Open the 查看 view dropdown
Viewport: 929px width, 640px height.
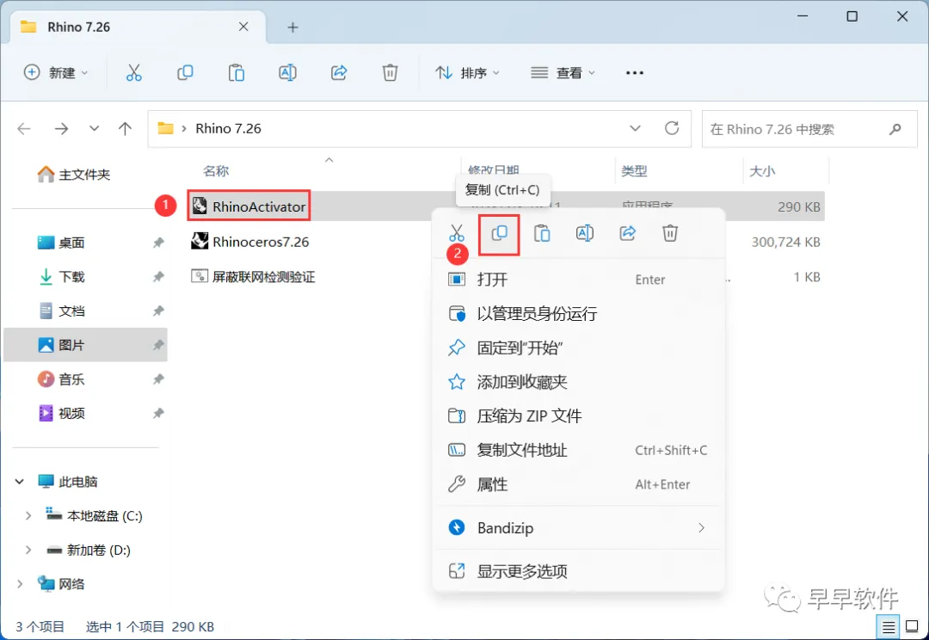pyautogui.click(x=563, y=73)
